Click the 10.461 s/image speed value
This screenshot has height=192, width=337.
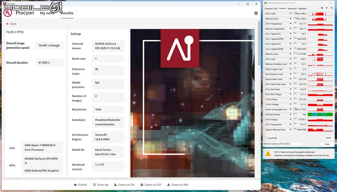click(50, 45)
